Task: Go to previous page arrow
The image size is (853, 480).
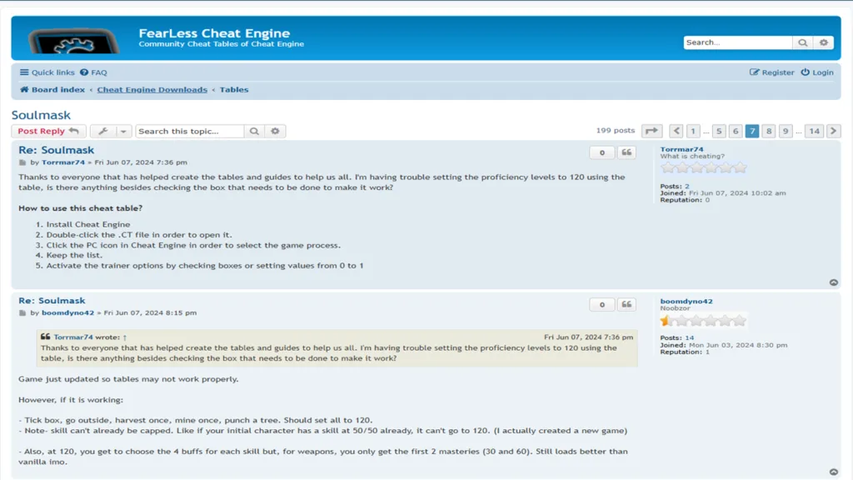Action: click(676, 131)
